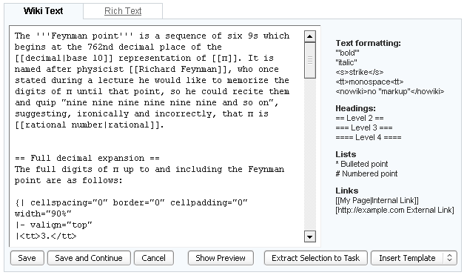Click the scrollbar down arrow
Image resolution: width=467 pixels, height=278 pixels.
click(310, 236)
